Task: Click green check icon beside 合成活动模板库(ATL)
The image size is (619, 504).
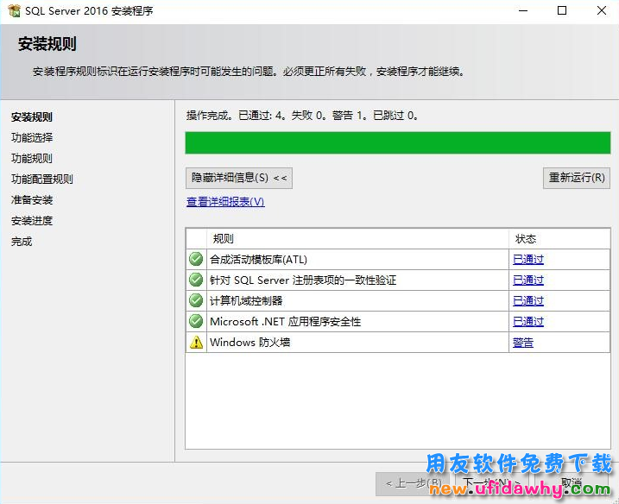Action: pyautogui.click(x=196, y=259)
